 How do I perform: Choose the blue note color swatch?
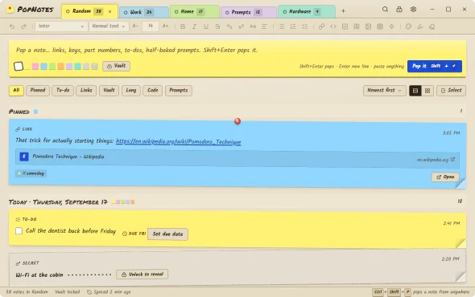click(44, 66)
